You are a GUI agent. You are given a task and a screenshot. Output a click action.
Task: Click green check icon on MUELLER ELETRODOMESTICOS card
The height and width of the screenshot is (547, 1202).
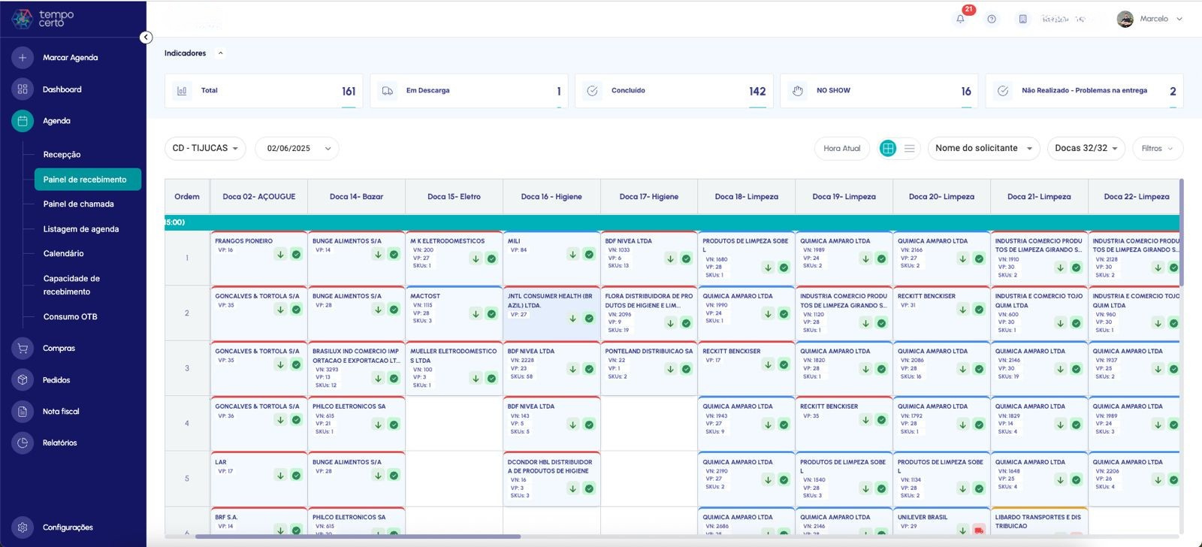point(491,378)
